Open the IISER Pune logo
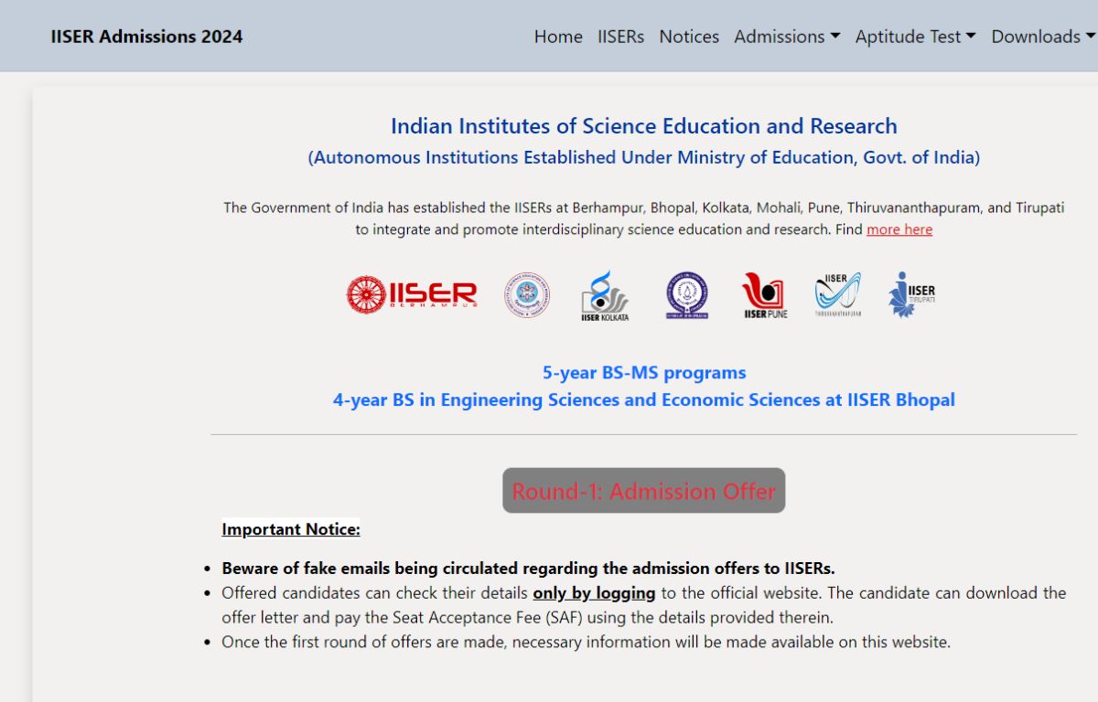Image resolution: width=1098 pixels, height=702 pixels. click(764, 295)
